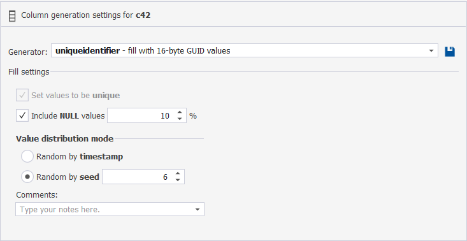
Task: Click the save generator floppy disk icon
Action: tap(450, 52)
